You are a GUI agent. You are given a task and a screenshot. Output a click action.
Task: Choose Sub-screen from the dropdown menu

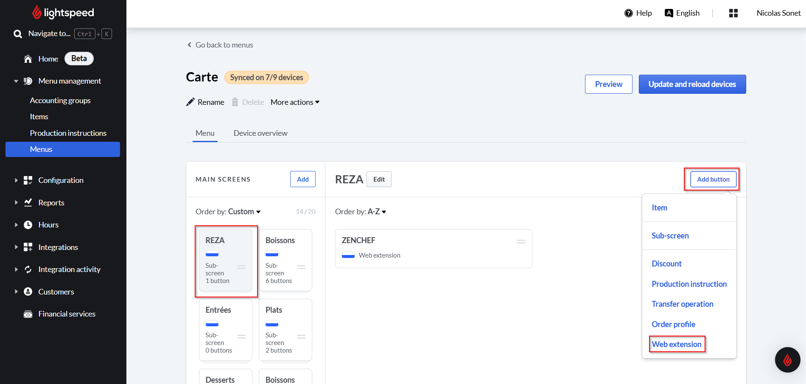pyautogui.click(x=670, y=236)
